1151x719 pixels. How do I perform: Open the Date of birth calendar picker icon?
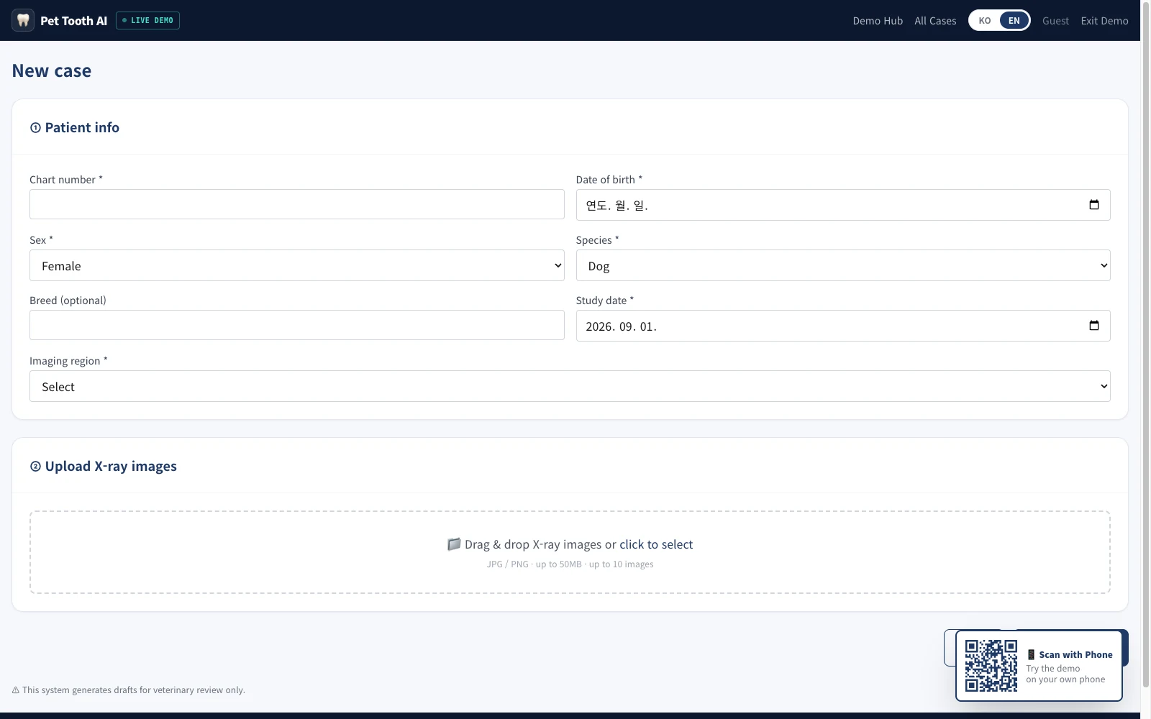(x=1093, y=205)
